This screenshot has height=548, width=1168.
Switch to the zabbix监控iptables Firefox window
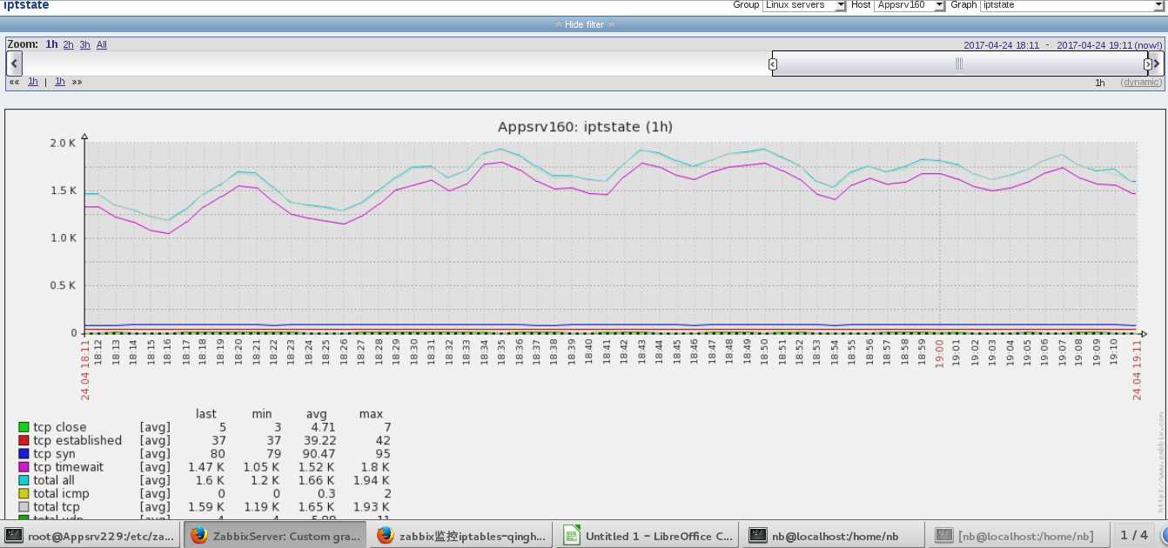point(462,536)
